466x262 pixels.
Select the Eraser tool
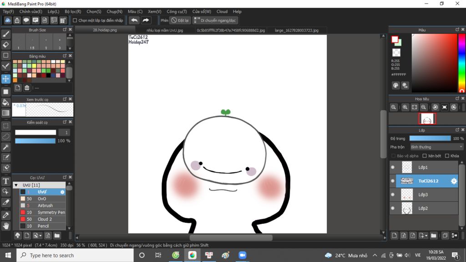(5, 45)
